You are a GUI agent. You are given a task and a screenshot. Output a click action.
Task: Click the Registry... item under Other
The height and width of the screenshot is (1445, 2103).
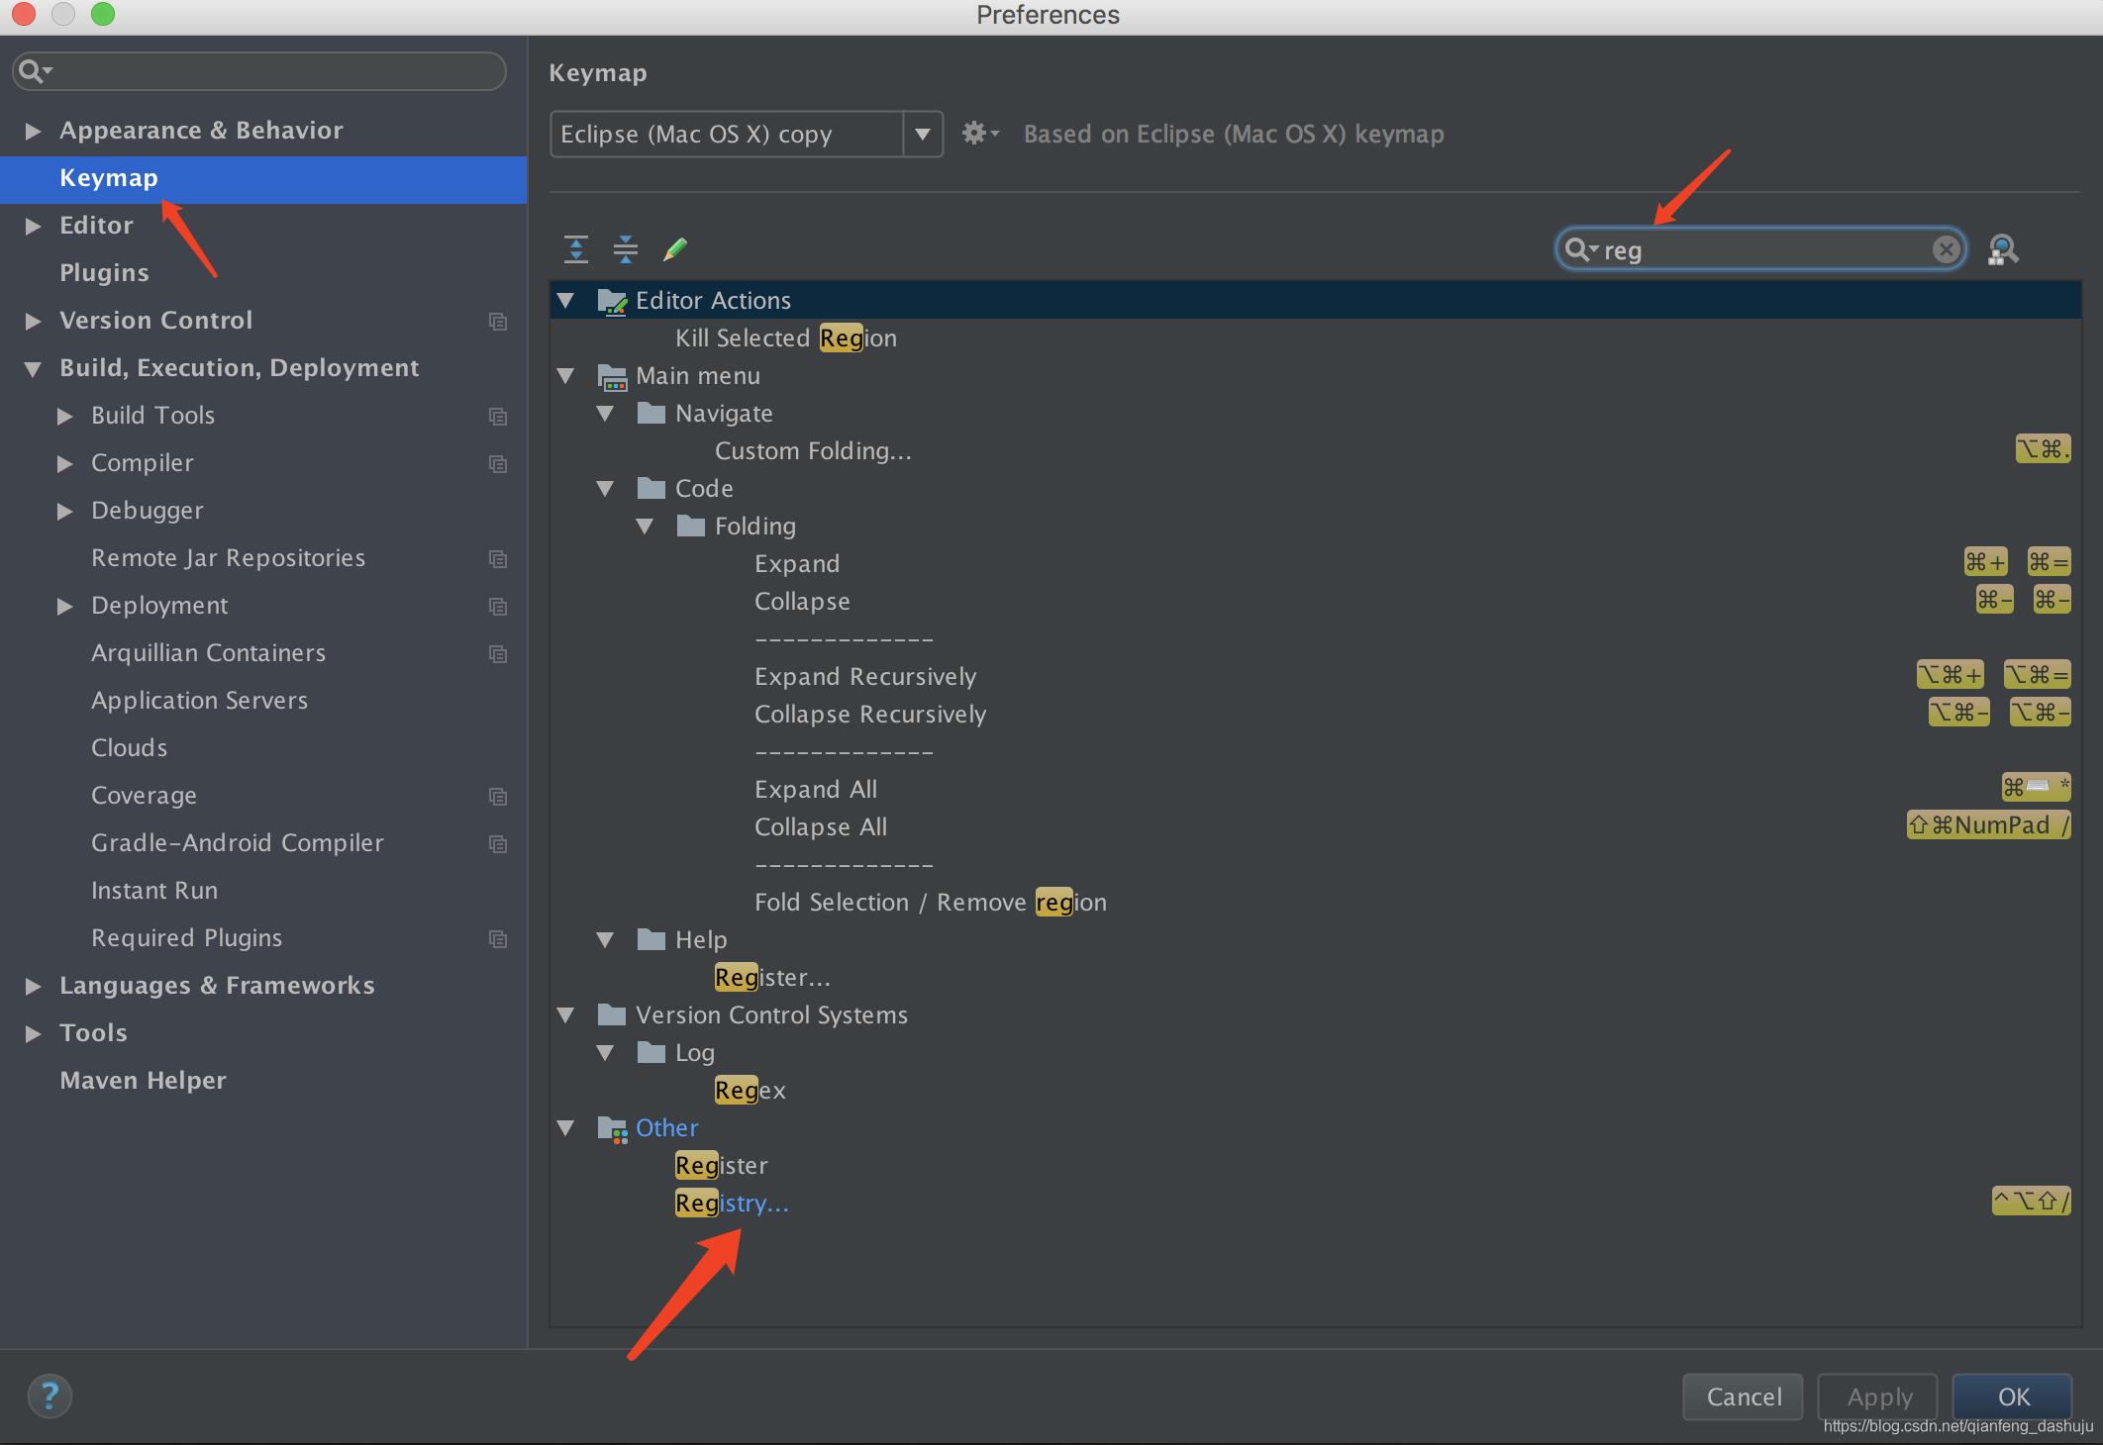[x=732, y=1203]
